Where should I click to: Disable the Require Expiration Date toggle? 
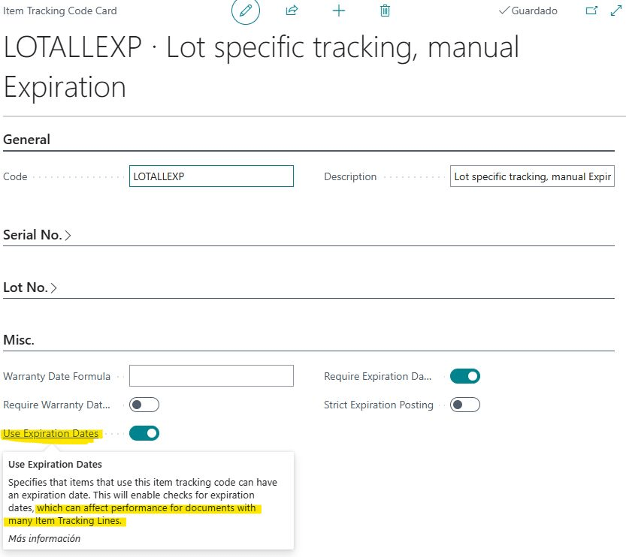click(464, 376)
